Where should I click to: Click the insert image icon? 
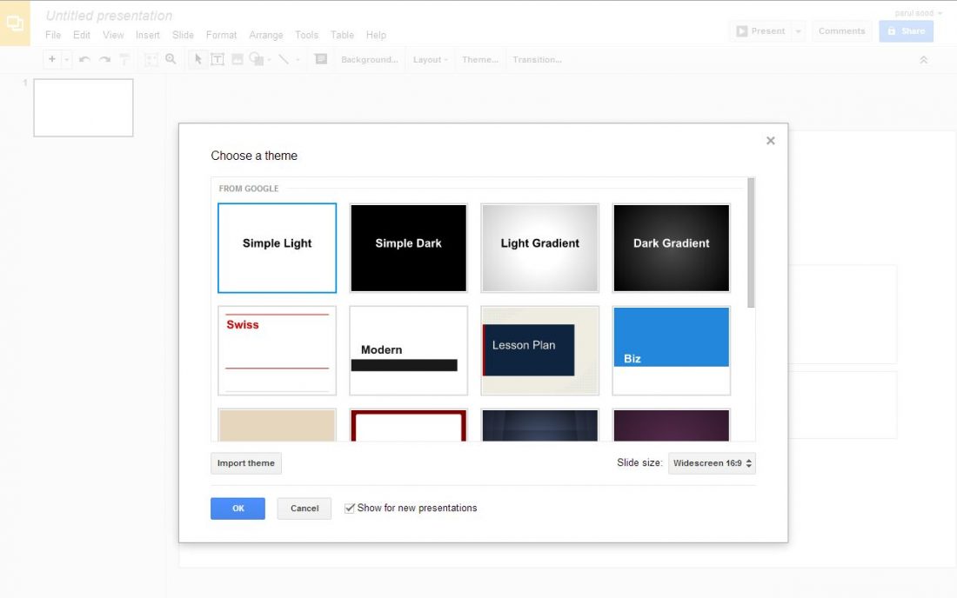coord(237,59)
